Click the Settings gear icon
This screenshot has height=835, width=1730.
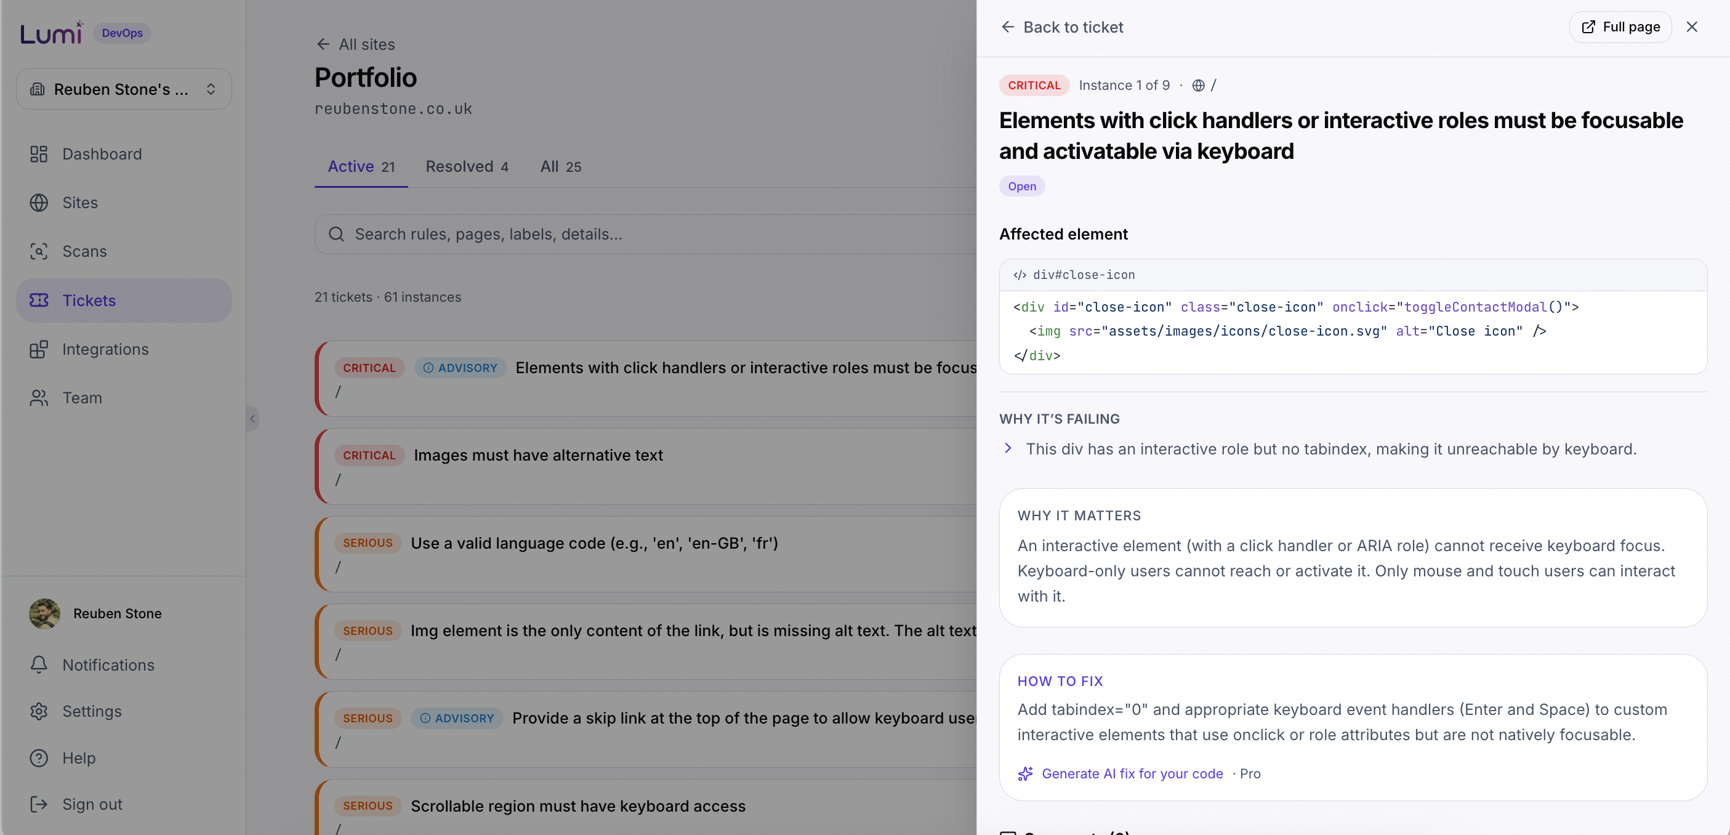pos(39,711)
